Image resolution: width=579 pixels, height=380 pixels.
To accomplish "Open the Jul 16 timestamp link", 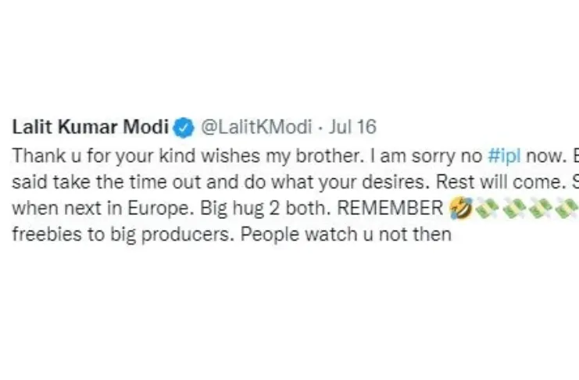I will (x=352, y=127).
